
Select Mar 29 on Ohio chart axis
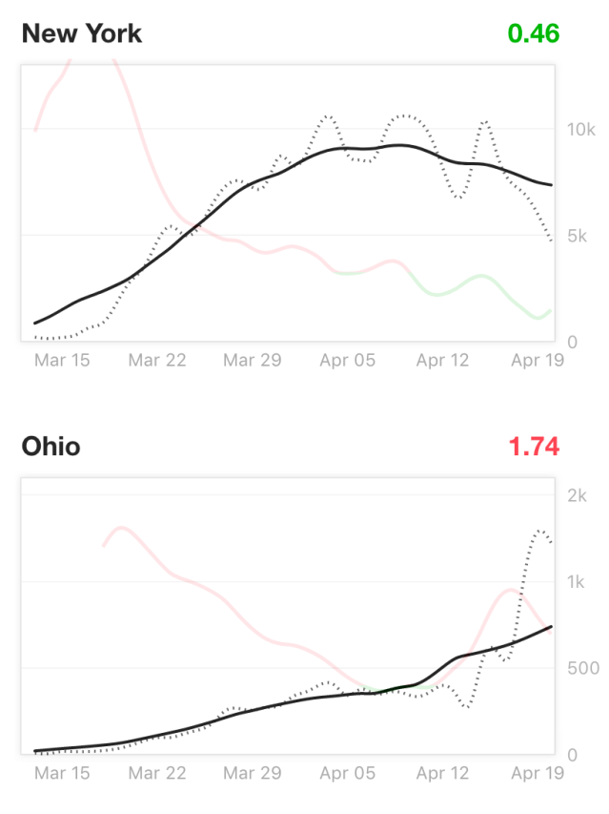tap(253, 774)
